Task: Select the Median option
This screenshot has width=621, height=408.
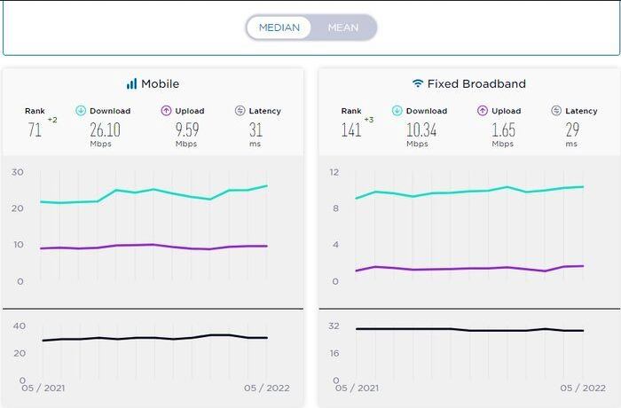Action: 279,27
